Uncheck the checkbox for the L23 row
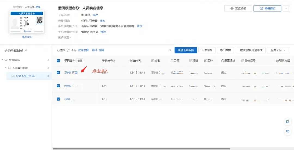Image resolution: width=294 pixels, height=150 pixels. (58, 99)
